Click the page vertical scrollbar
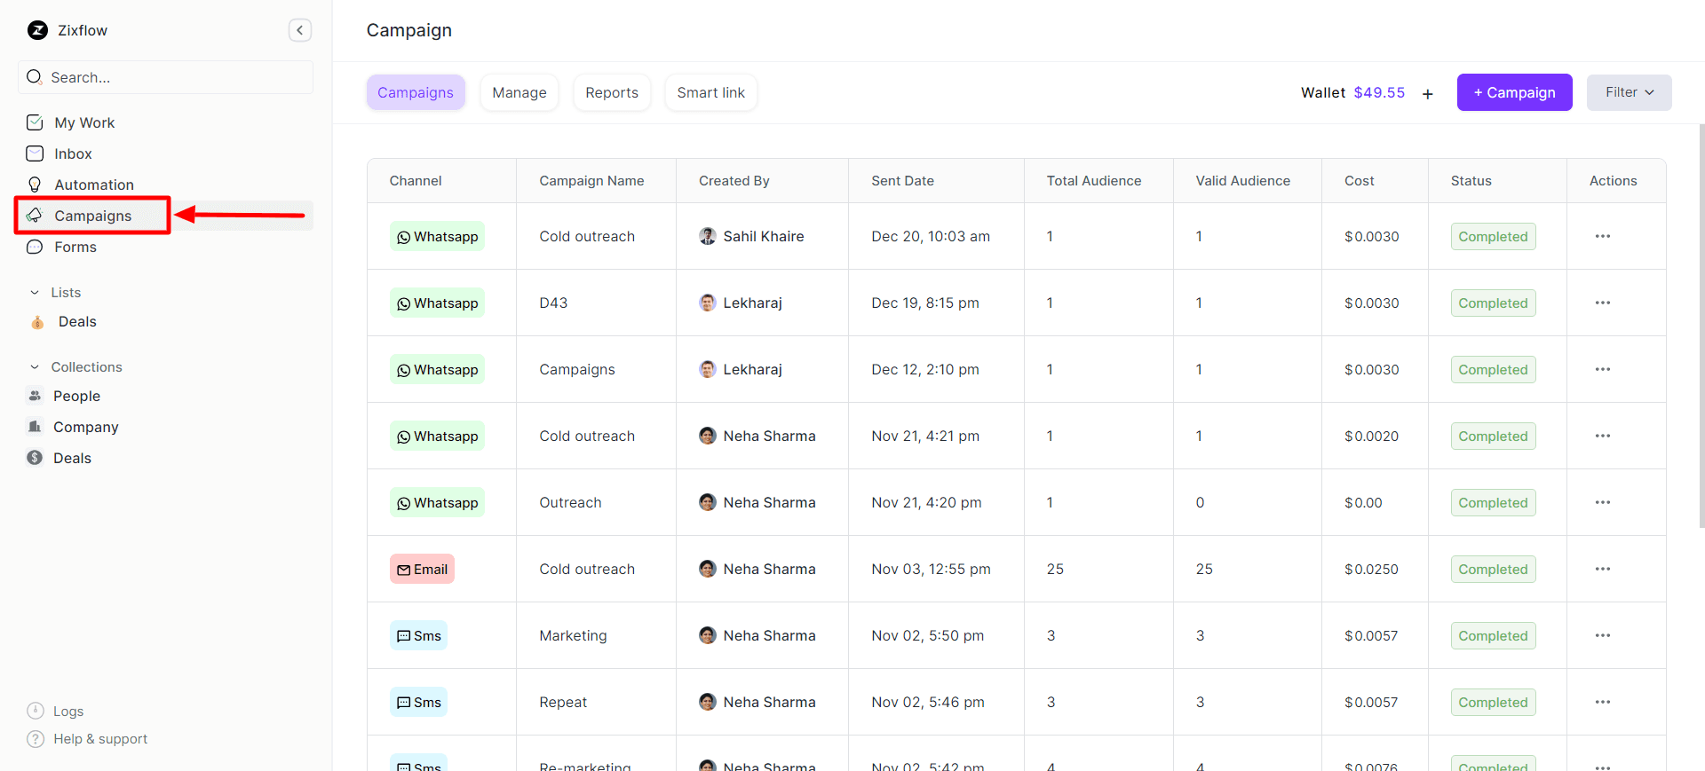The width and height of the screenshot is (1705, 771). tap(1701, 326)
